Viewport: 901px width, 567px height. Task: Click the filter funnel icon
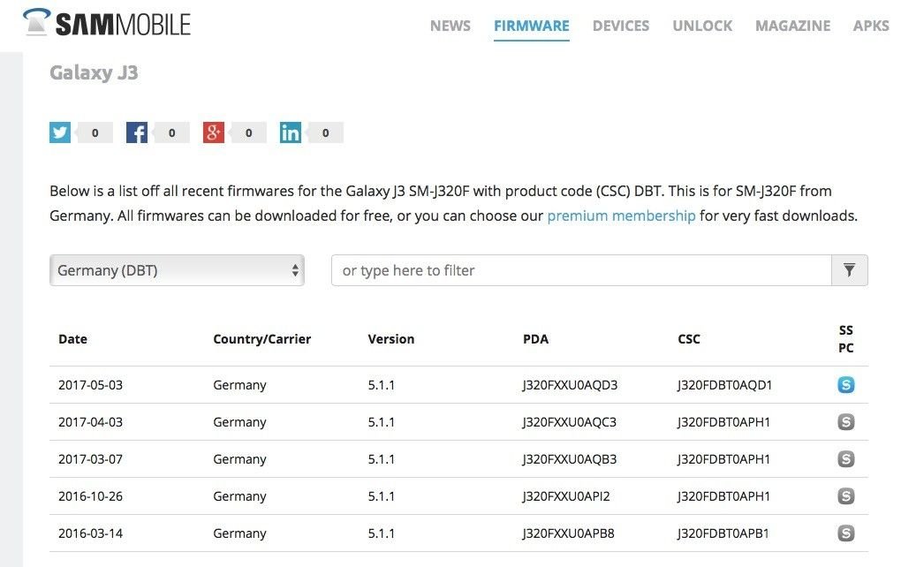pos(849,270)
